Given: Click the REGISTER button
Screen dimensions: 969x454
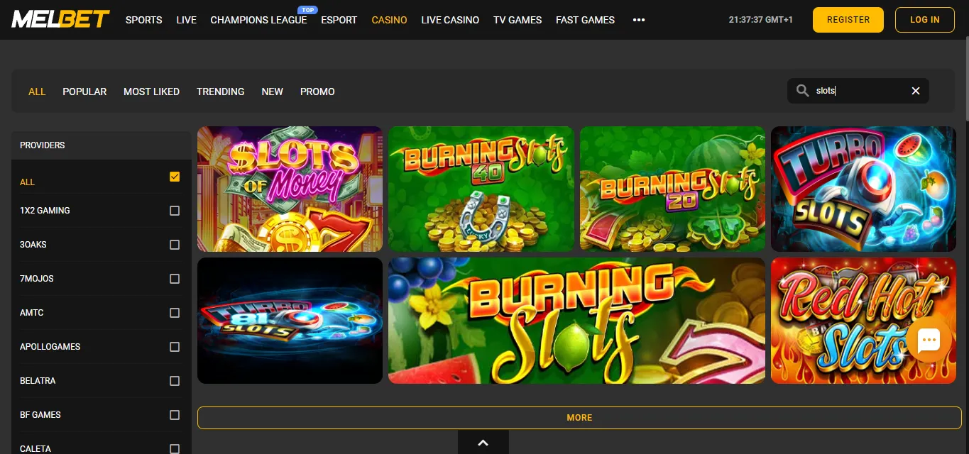Looking at the screenshot, I should (848, 19).
